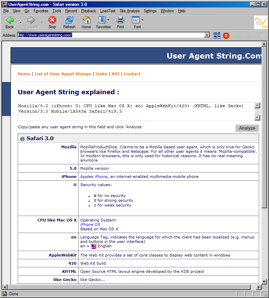
Task: Open the Font size dropdown arrow
Action: (x=142, y=20)
